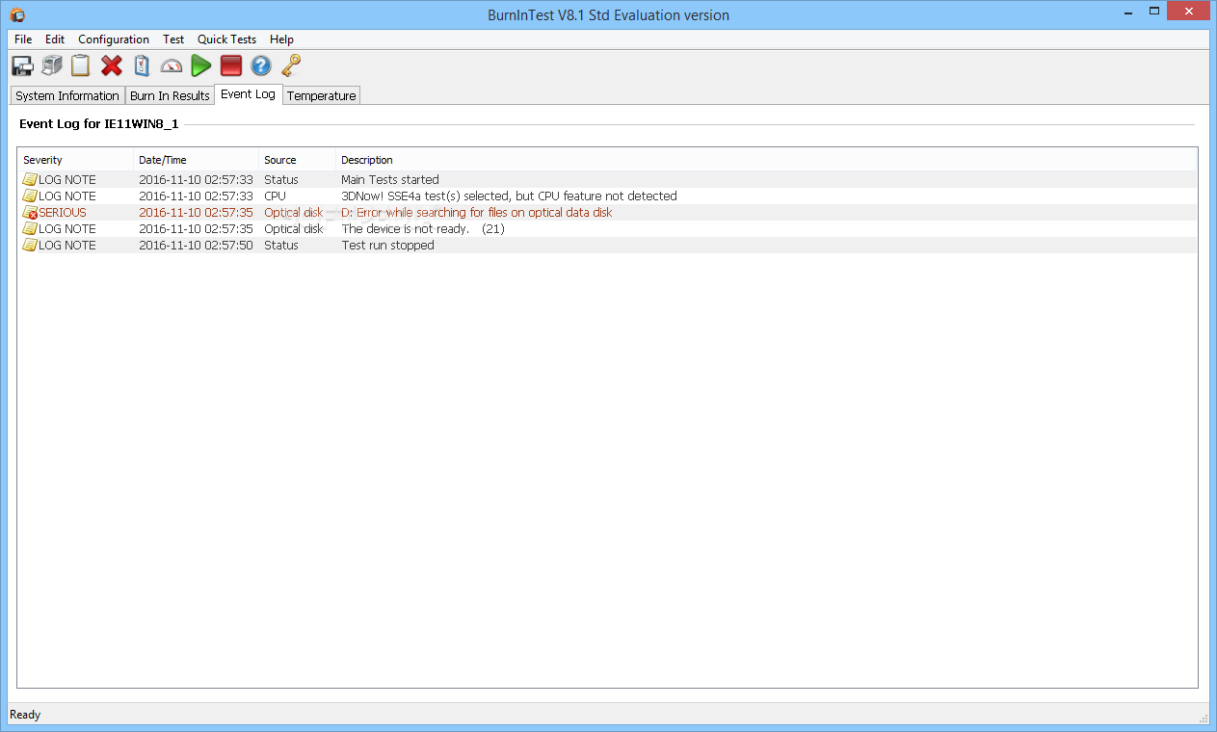Click note icon on device not ready row
The width and height of the screenshot is (1217, 732).
[x=30, y=229]
